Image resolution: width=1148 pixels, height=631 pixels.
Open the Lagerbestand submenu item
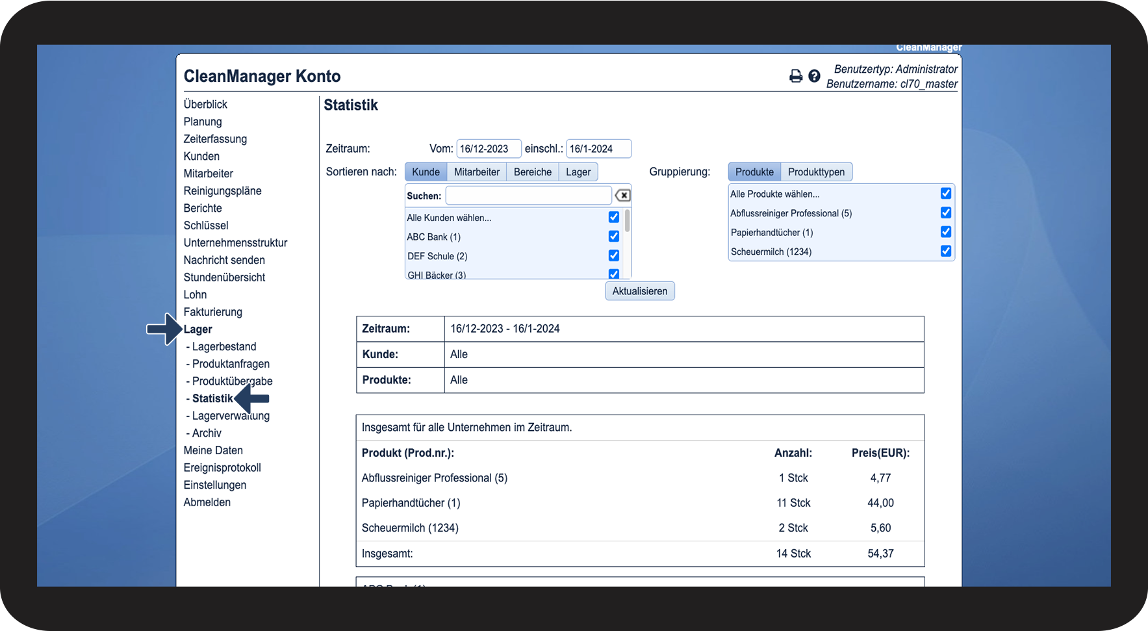223,347
